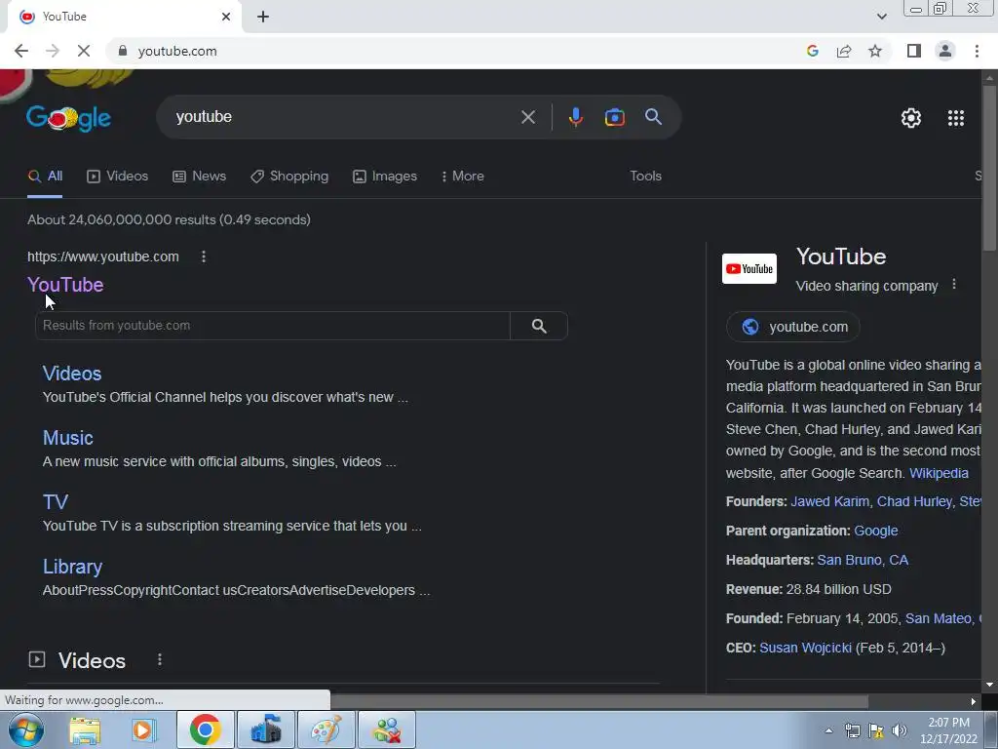998x749 pixels.
Task: Open the TV sitelink
Action: click(56, 502)
